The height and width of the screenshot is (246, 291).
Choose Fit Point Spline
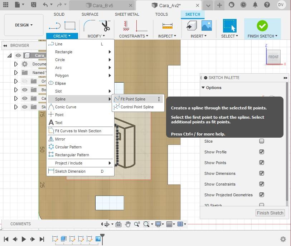pyautogui.click(x=137, y=99)
